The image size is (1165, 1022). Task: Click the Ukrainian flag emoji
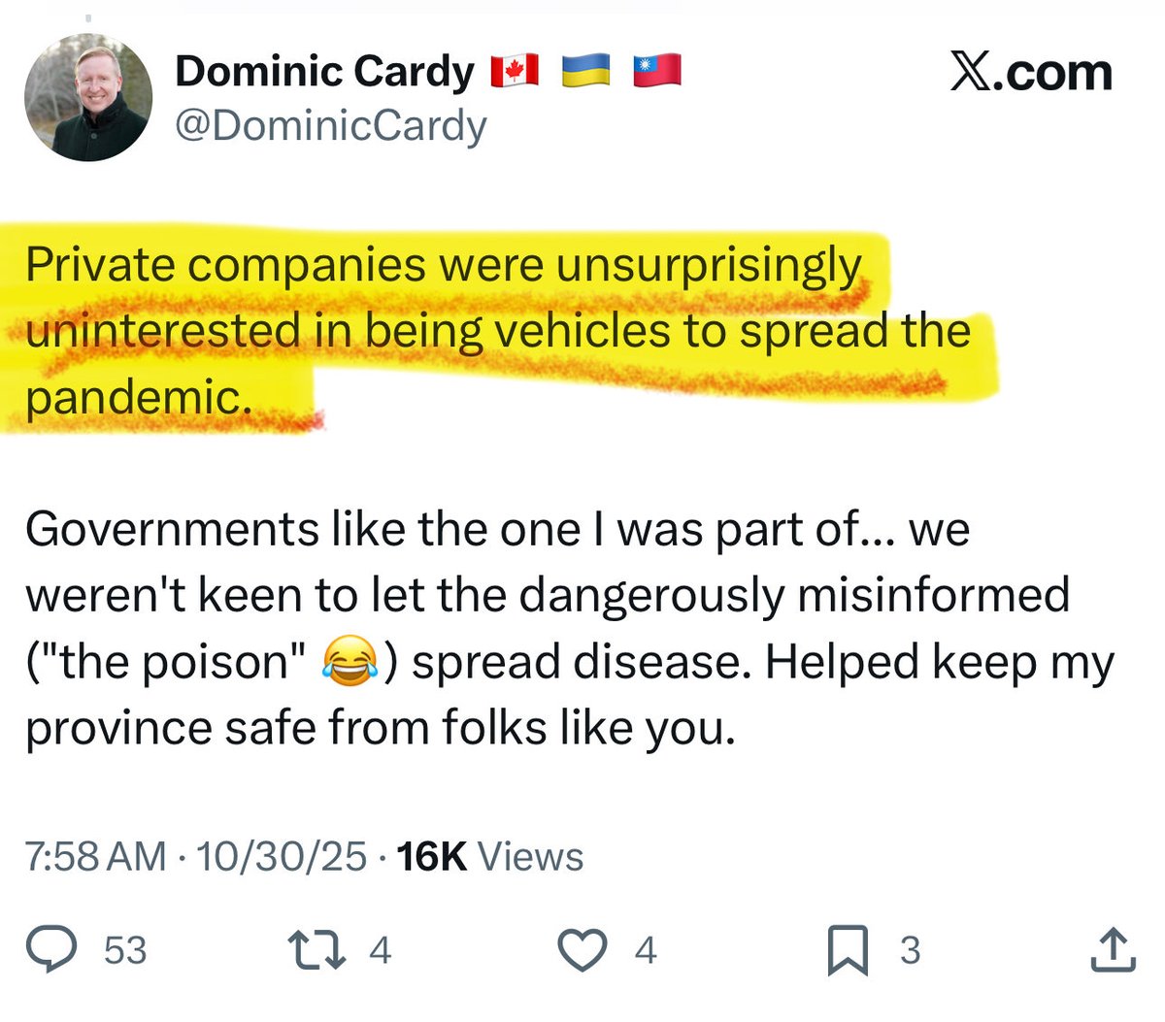[586, 71]
